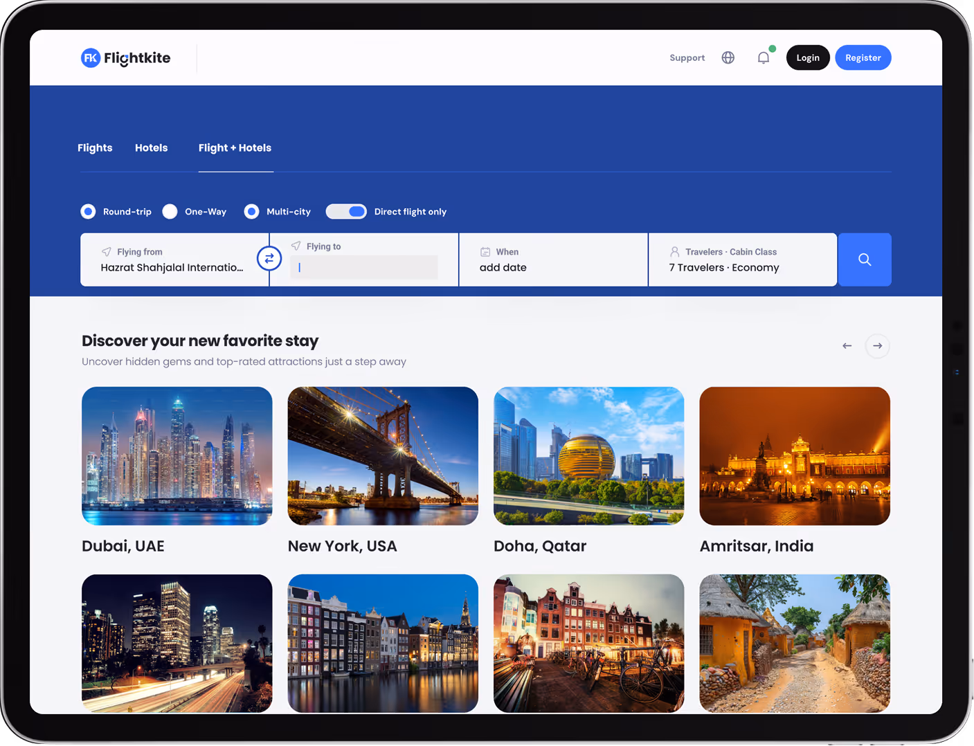Click the Login button
974x746 pixels.
808,58
